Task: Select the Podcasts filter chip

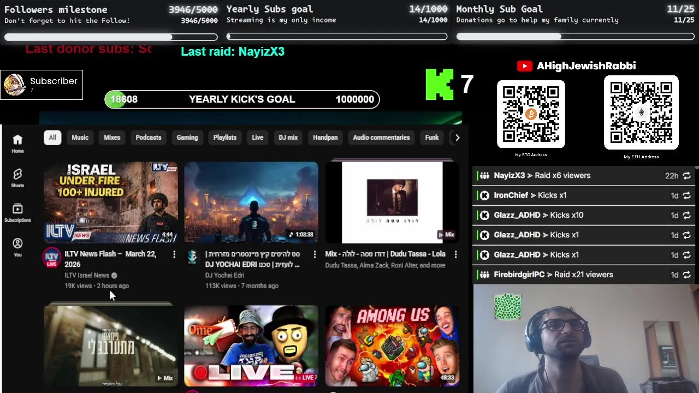Action: click(149, 138)
